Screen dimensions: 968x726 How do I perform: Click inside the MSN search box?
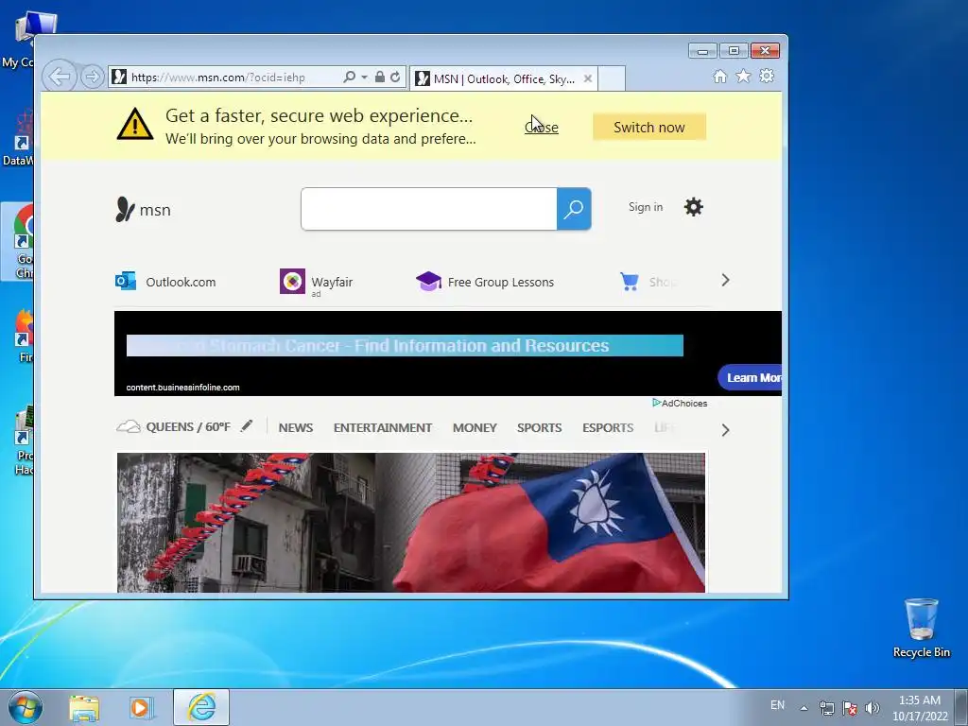click(x=429, y=209)
